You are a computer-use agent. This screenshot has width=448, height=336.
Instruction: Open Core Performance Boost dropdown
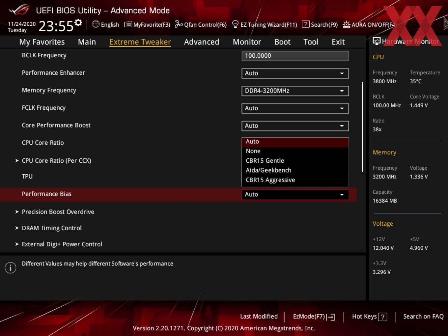pos(295,126)
